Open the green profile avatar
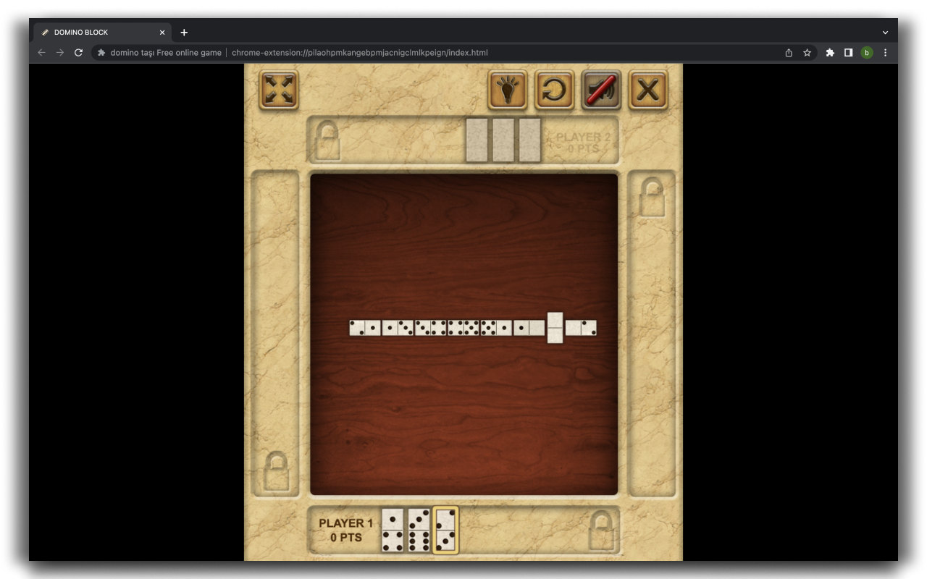This screenshot has width=927, height=579. 867,53
